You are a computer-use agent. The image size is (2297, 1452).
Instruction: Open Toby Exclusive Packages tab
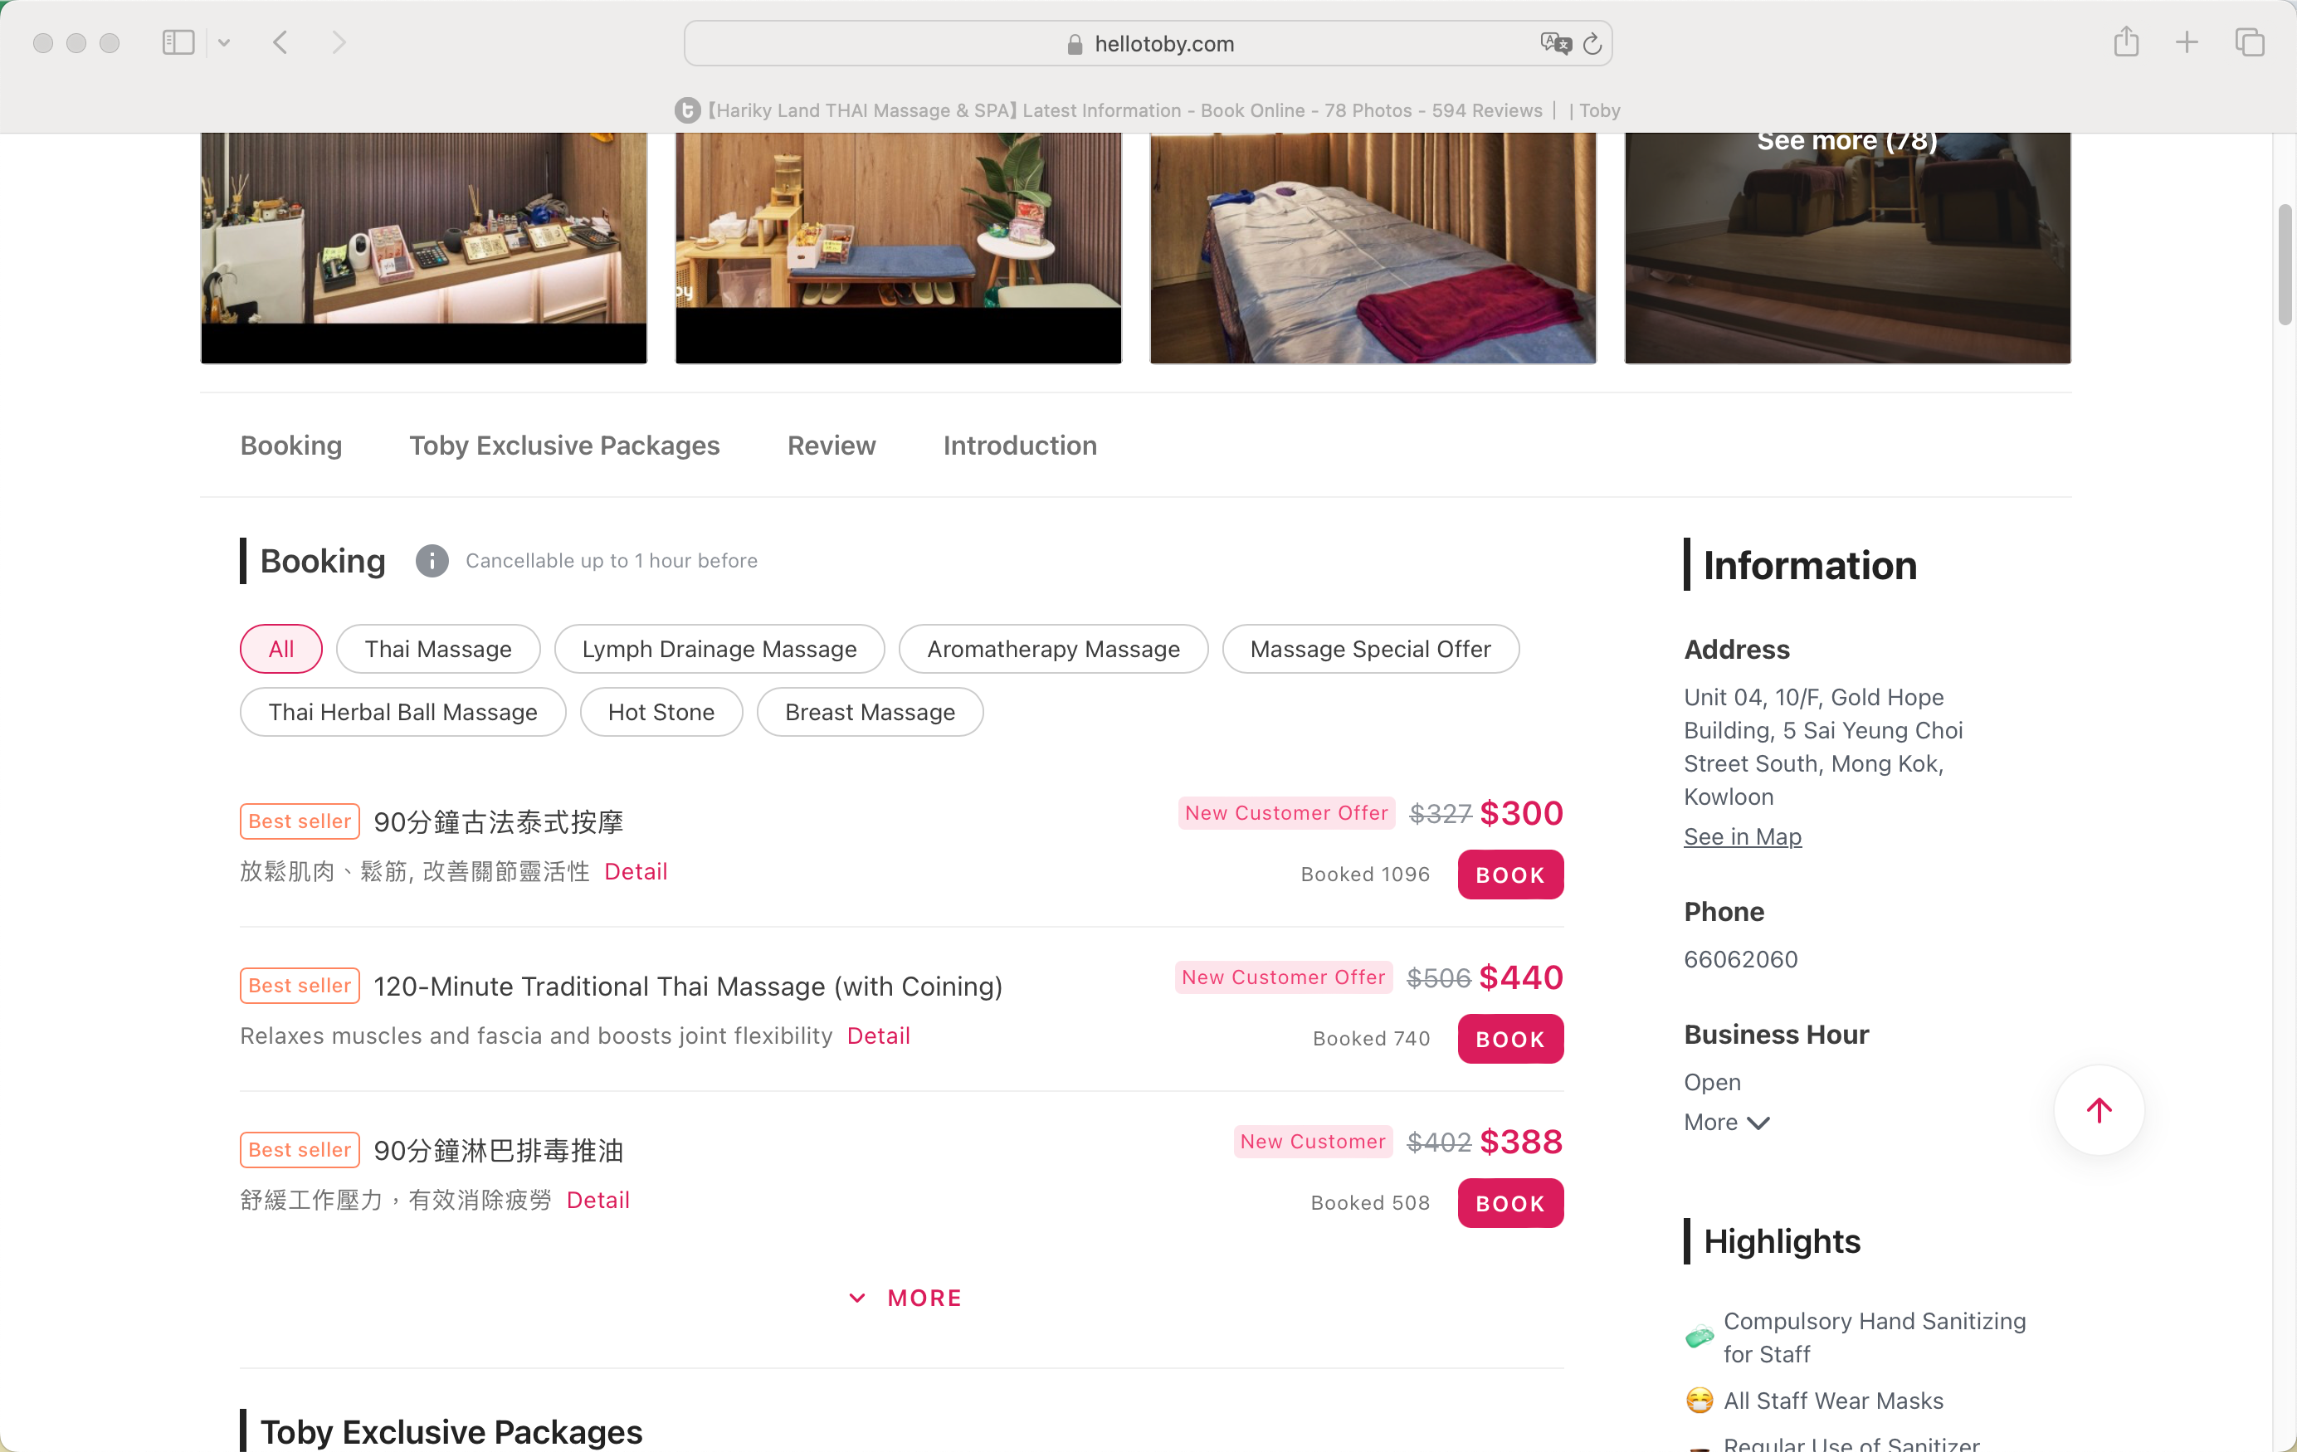(x=563, y=446)
